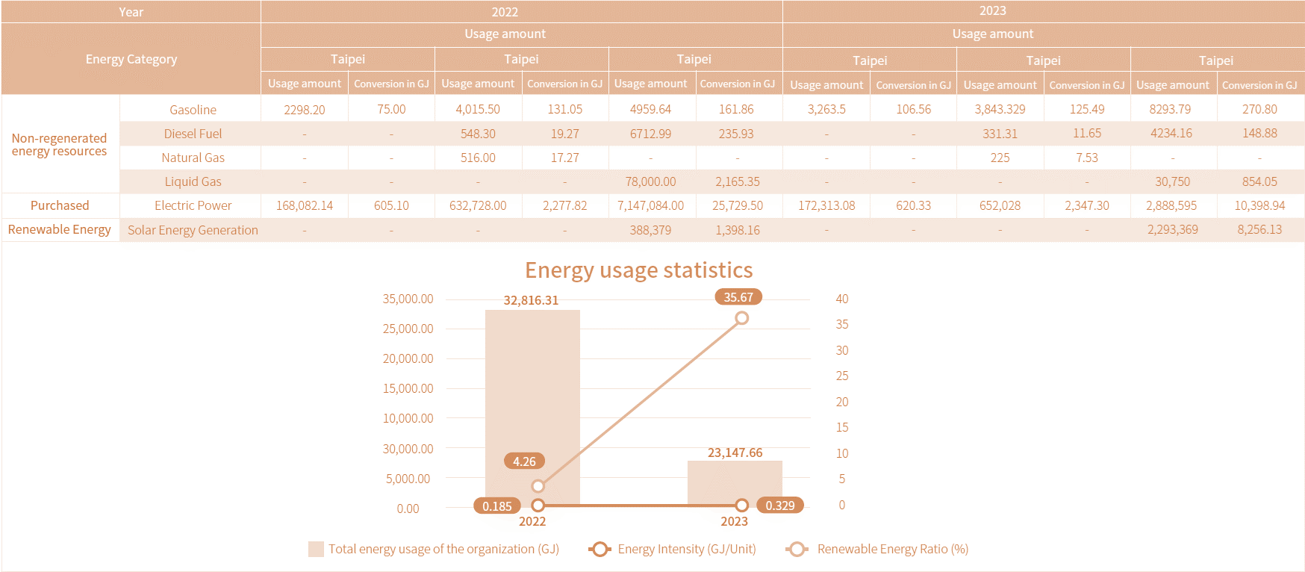Click the Renewable Energy Ratio legend marker icon
1305x572 pixels.
coord(797,550)
